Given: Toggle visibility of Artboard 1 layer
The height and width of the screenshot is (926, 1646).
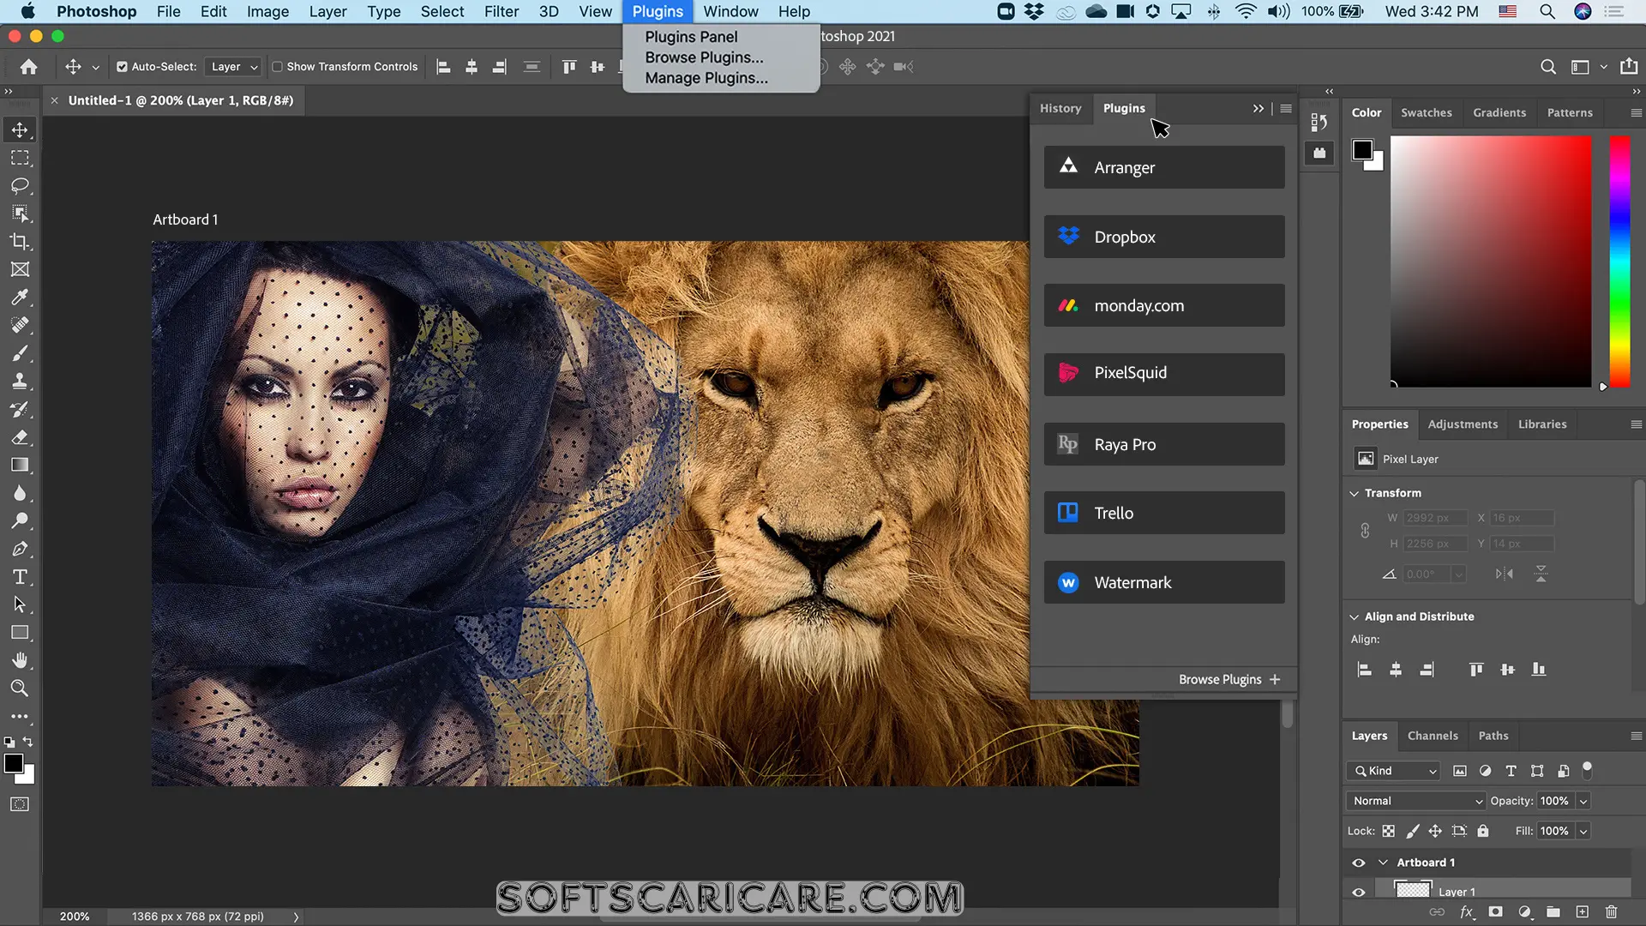Looking at the screenshot, I should pos(1359,862).
